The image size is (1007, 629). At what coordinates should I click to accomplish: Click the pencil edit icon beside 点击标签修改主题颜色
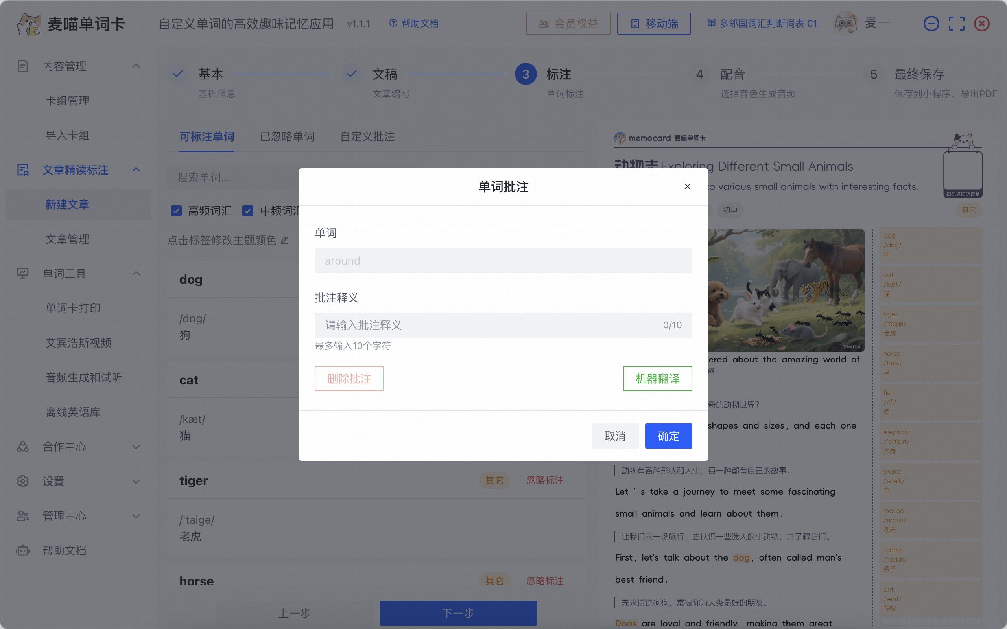coord(285,241)
